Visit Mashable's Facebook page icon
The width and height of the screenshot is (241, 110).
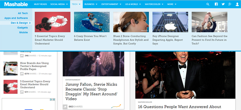tap(216, 4)
